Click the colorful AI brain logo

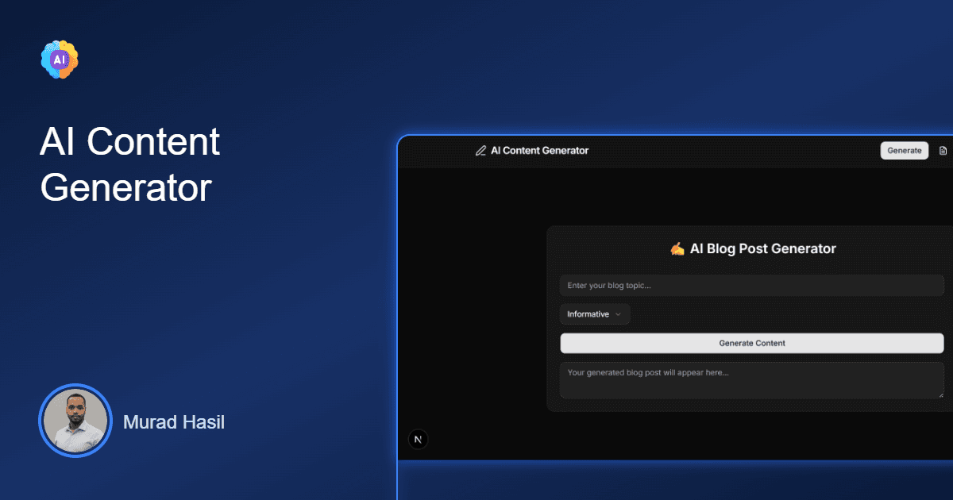point(59,59)
